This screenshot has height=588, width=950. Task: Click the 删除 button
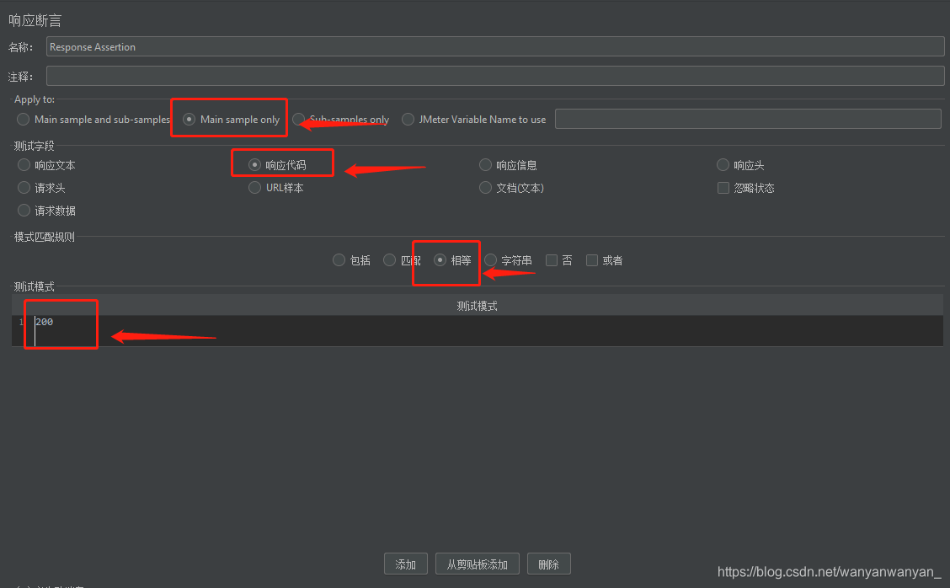click(548, 564)
